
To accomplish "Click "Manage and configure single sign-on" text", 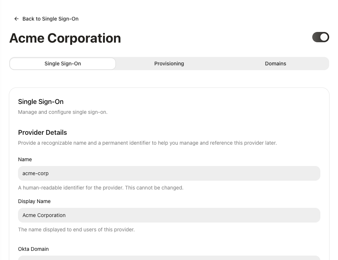I will [x=63, y=112].
